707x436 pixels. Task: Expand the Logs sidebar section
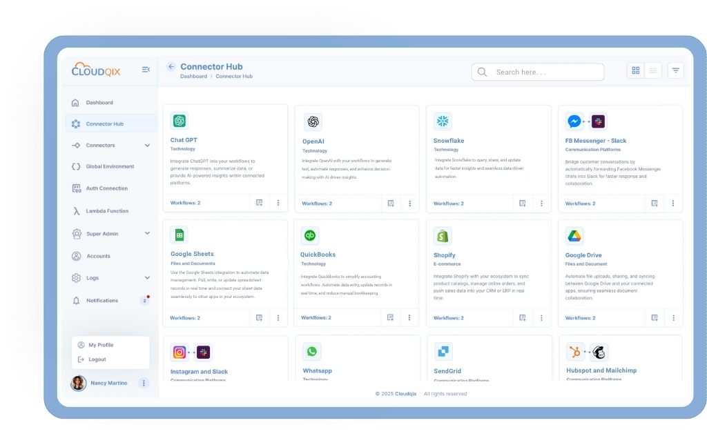(147, 278)
